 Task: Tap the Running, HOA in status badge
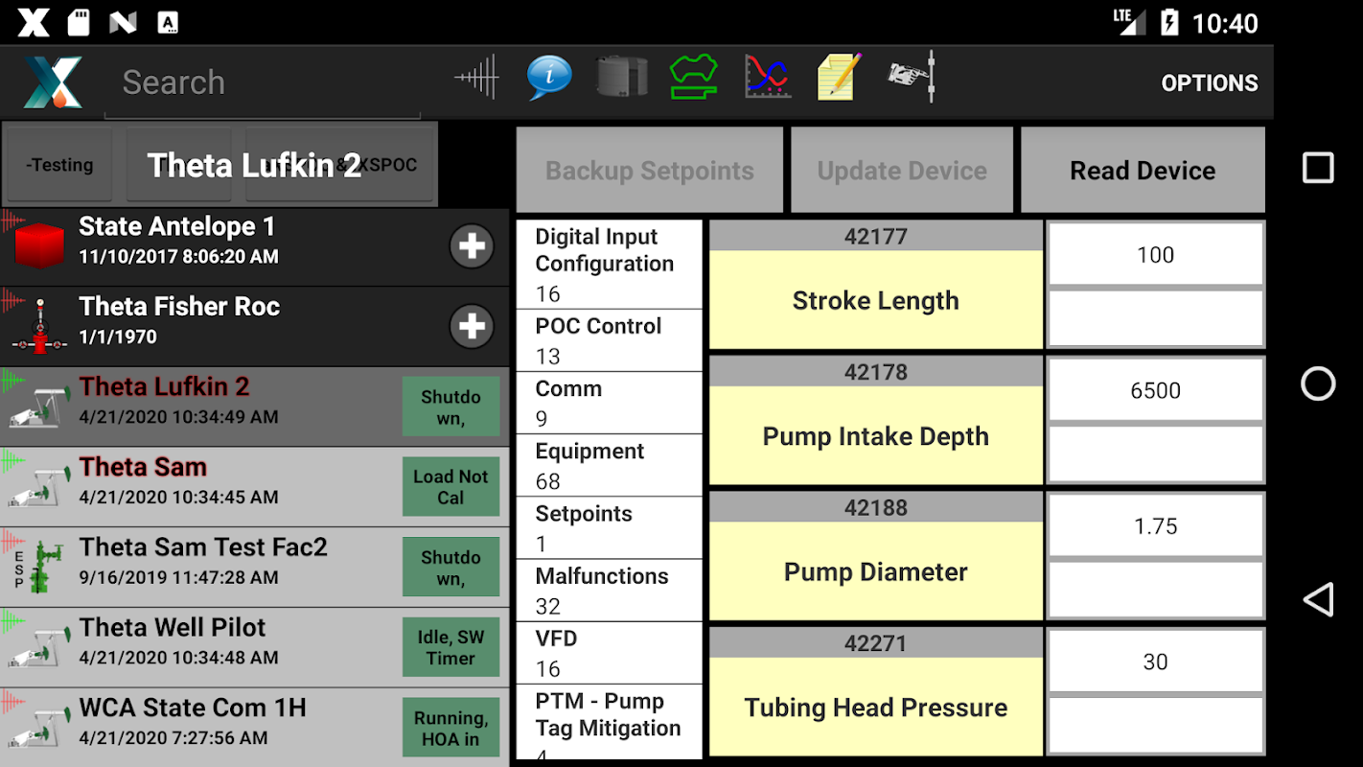tap(450, 728)
